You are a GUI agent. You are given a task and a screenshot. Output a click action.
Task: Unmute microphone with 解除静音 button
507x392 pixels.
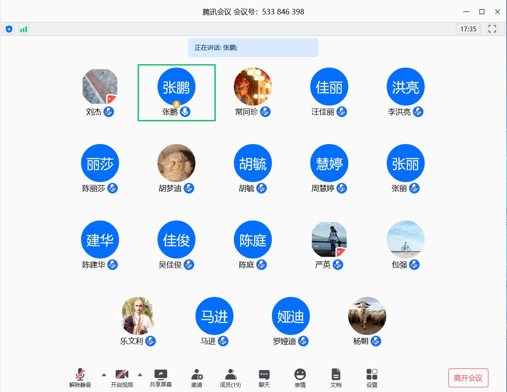point(80,378)
